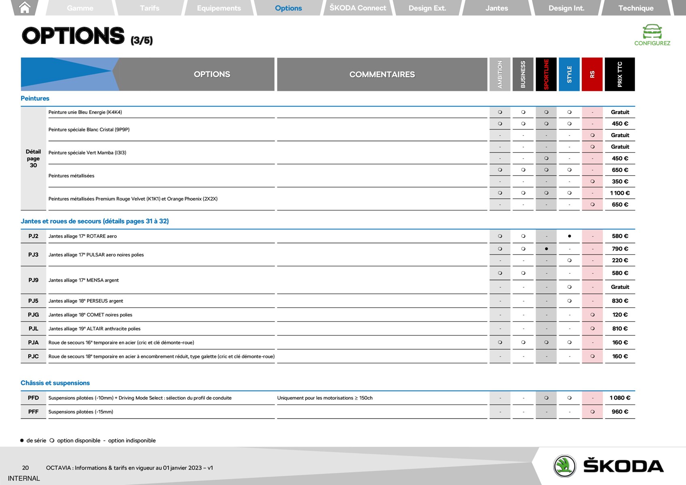Select RS circle for PJL ALTAIR row
Screen dimensions: 686x485
tap(592, 329)
